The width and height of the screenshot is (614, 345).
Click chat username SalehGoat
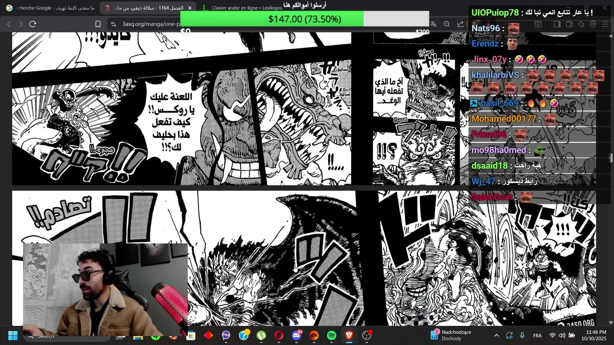[x=492, y=197]
